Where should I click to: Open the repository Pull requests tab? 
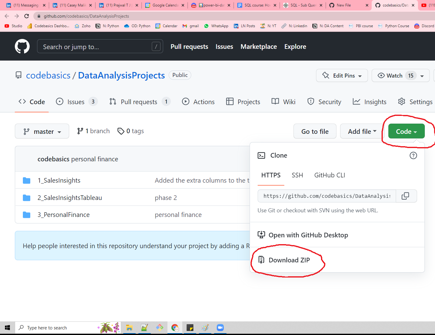click(140, 102)
